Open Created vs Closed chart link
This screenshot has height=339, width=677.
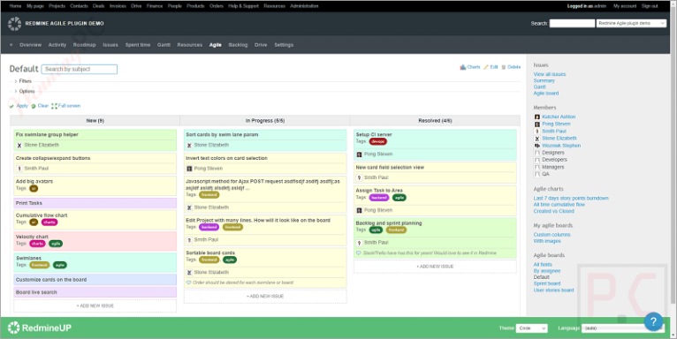coord(553,211)
